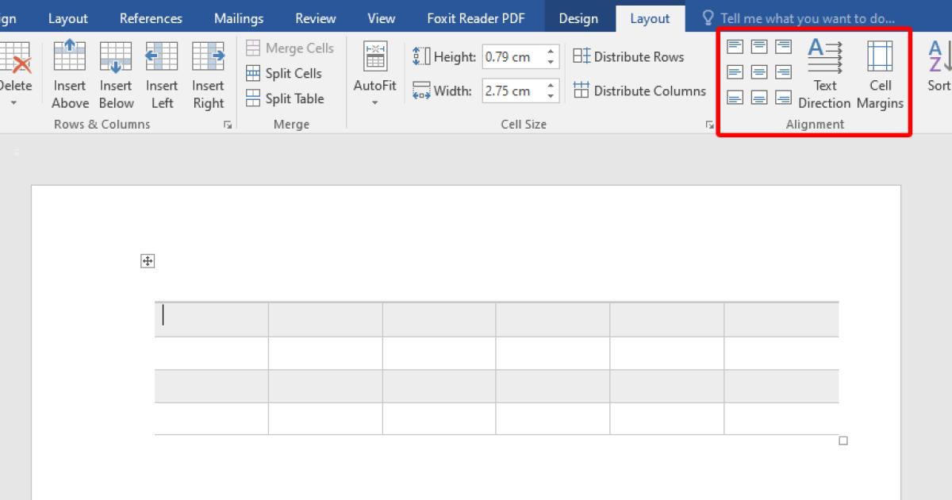
Task: Open the Mailings tab
Action: coord(239,18)
